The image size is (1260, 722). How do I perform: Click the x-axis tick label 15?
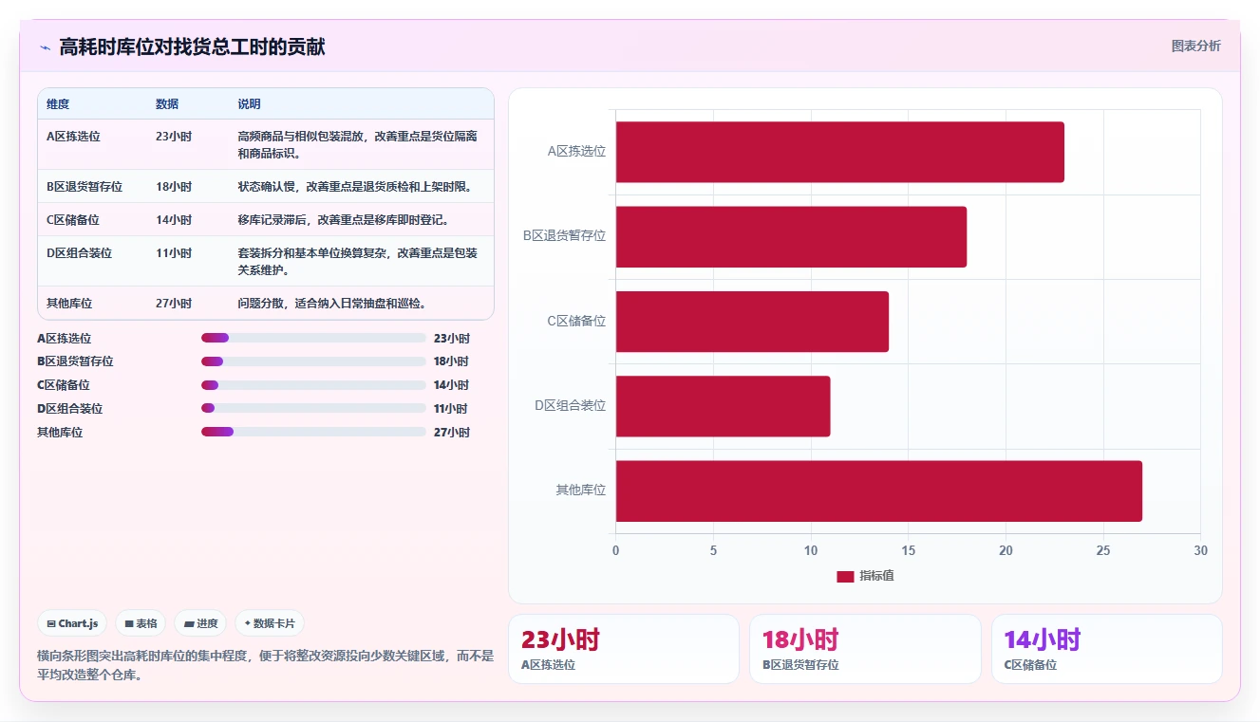pyautogui.click(x=908, y=550)
